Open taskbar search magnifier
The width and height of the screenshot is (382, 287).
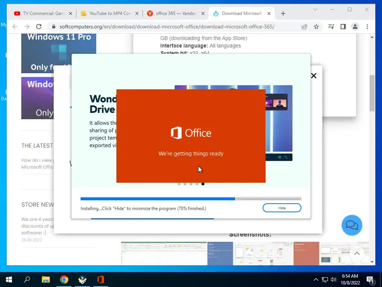[x=27, y=280]
